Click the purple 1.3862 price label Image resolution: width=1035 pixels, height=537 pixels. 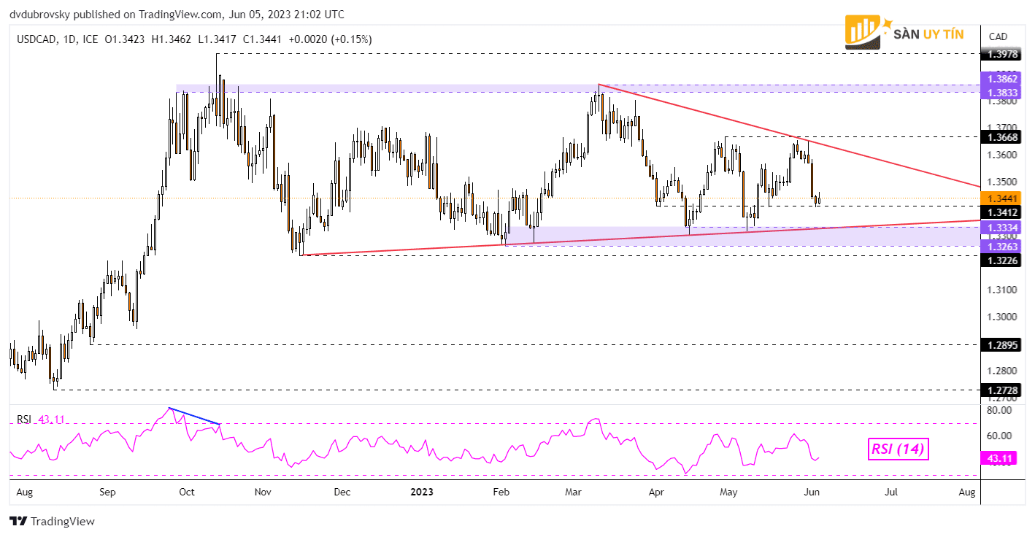[x=999, y=77]
